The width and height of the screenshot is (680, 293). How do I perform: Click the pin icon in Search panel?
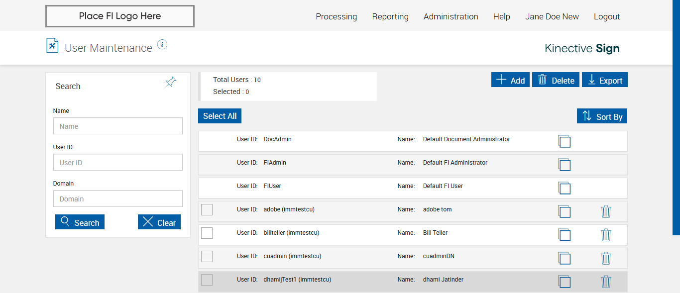(x=171, y=82)
